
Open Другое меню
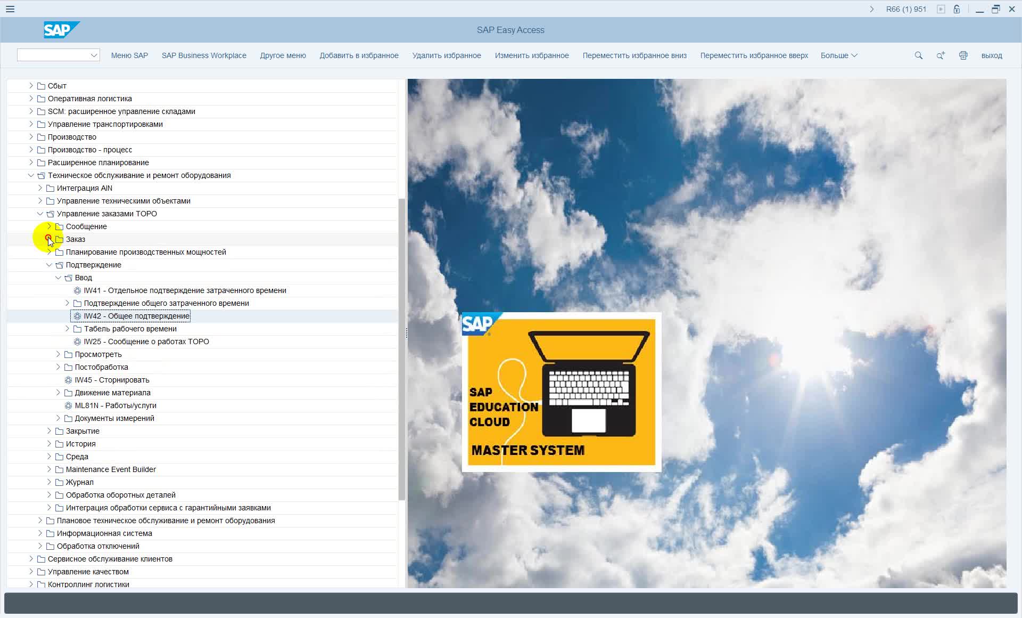[x=283, y=55]
